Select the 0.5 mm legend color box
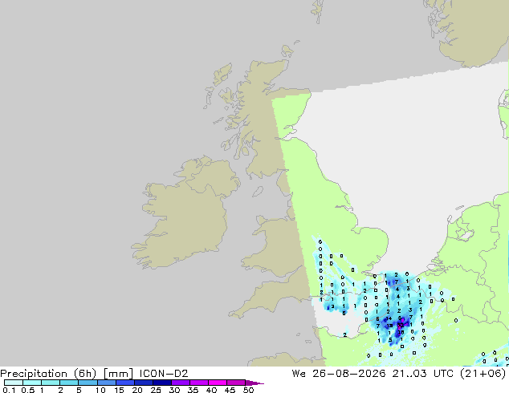509x393 pixels. coord(32,383)
